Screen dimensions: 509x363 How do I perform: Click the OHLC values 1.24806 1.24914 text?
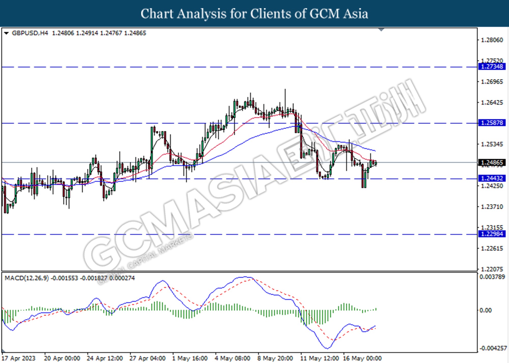75,33
